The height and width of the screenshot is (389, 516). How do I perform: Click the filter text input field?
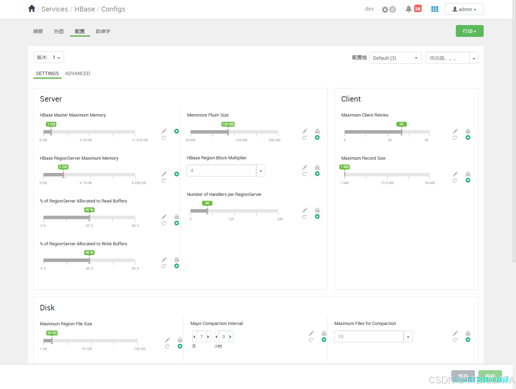pyautogui.click(x=448, y=58)
